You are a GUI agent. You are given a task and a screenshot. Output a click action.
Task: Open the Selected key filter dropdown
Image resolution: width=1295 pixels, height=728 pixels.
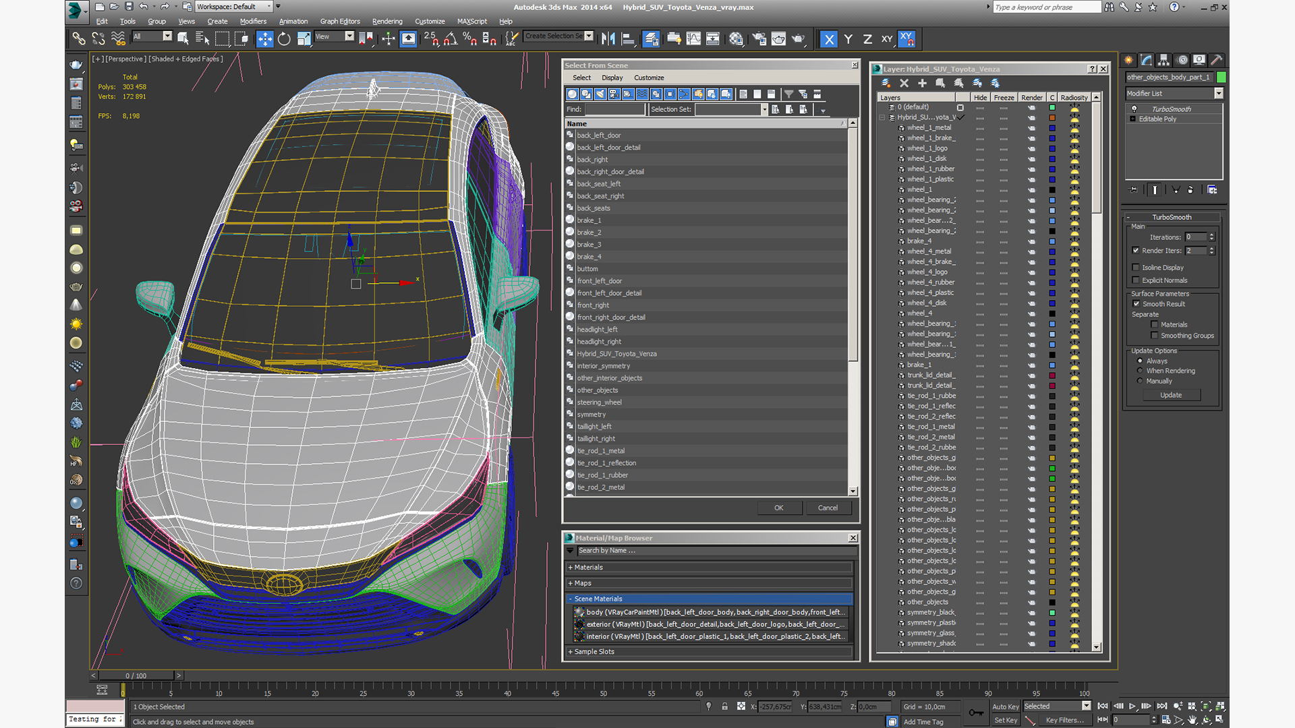[x=1057, y=706]
